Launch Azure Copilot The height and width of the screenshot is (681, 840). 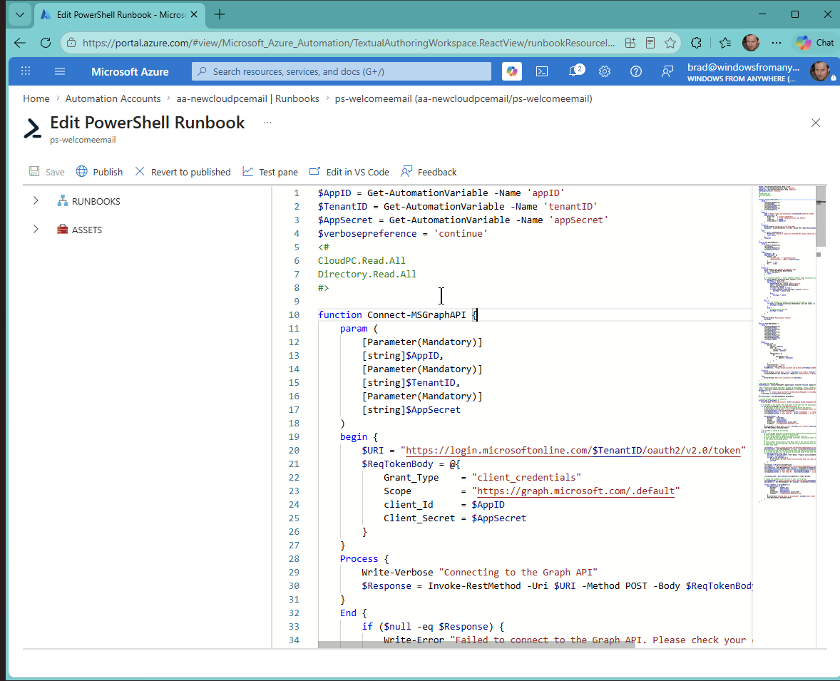pyautogui.click(x=511, y=71)
